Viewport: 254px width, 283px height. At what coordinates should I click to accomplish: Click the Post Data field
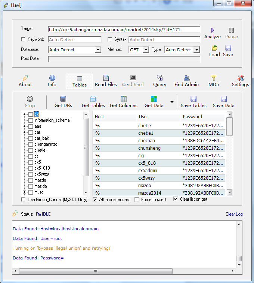(x=124, y=59)
